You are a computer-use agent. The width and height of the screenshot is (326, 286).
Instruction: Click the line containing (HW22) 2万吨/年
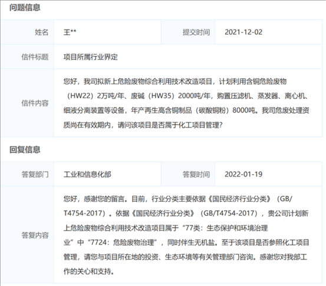point(187,96)
